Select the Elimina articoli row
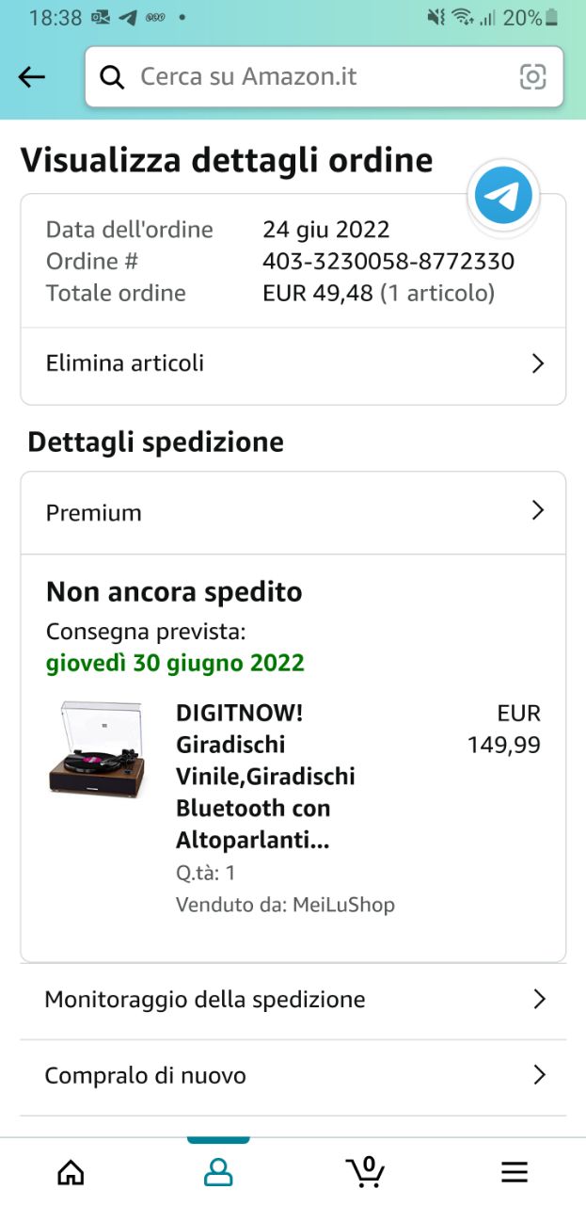 pyautogui.click(x=125, y=363)
